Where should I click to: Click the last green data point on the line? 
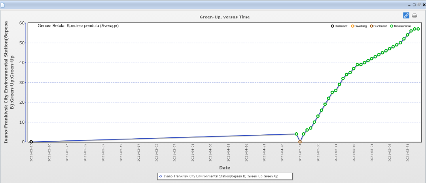[x=418, y=29]
